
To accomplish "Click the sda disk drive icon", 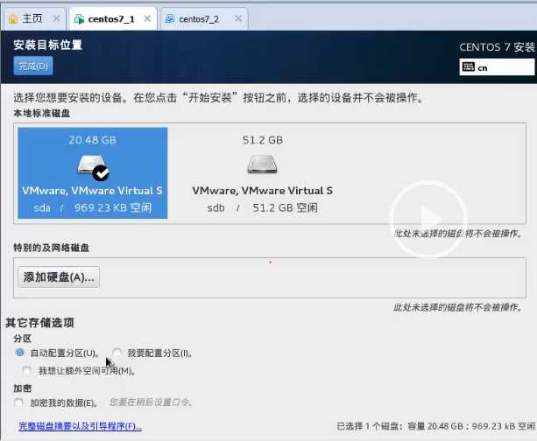I will 91,164.
